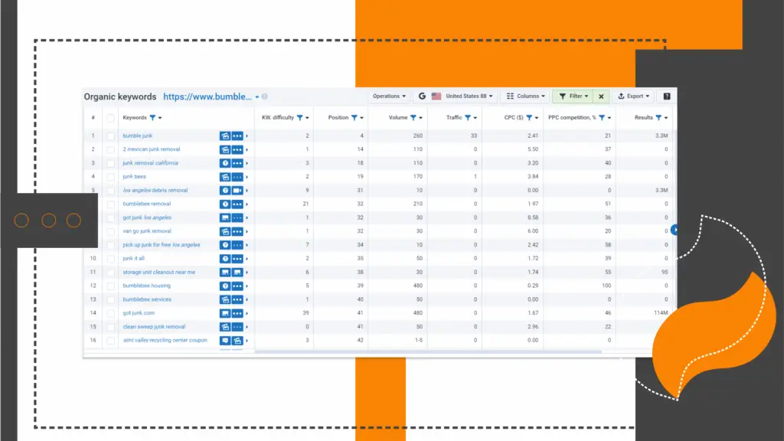Check the box for the bumble junk row
This screenshot has width=784, height=441.
pyautogui.click(x=111, y=136)
